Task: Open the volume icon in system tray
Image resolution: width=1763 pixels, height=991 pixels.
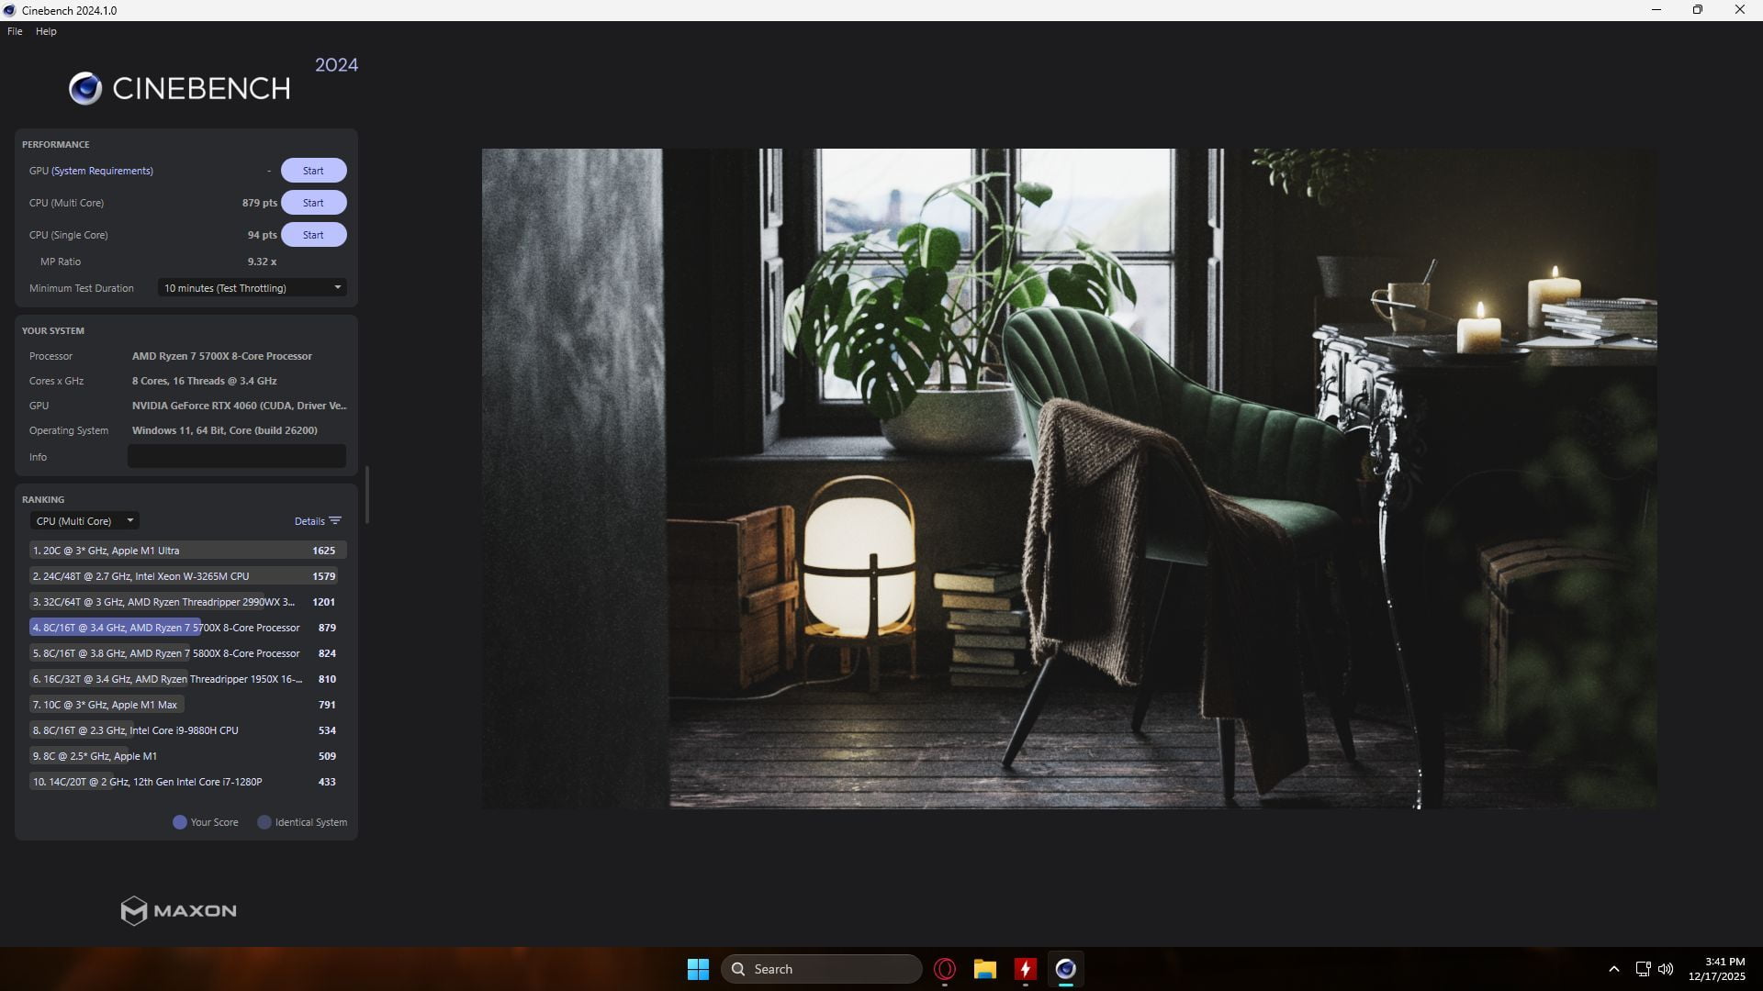Action: coord(1666,969)
